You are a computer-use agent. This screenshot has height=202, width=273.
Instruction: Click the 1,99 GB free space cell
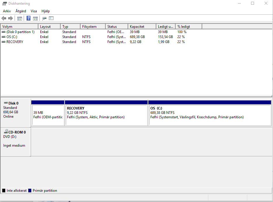tap(164, 42)
